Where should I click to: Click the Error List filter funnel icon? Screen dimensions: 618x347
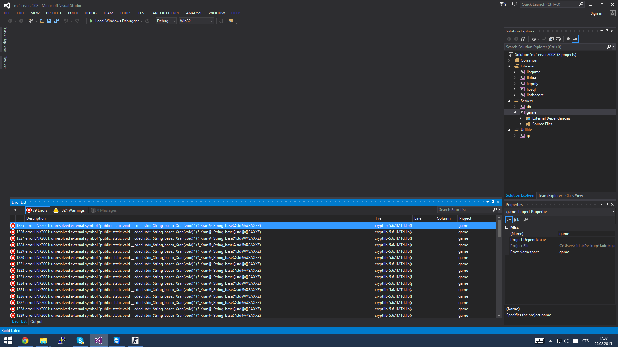(x=15, y=210)
